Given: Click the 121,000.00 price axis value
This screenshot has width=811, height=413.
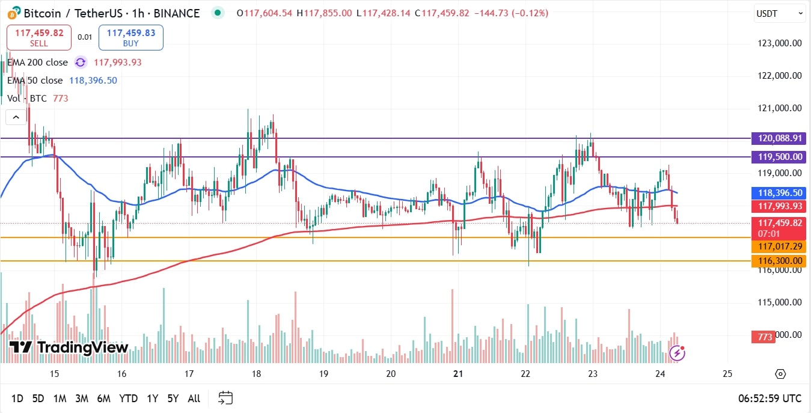Looking at the screenshot, I should coord(779,108).
